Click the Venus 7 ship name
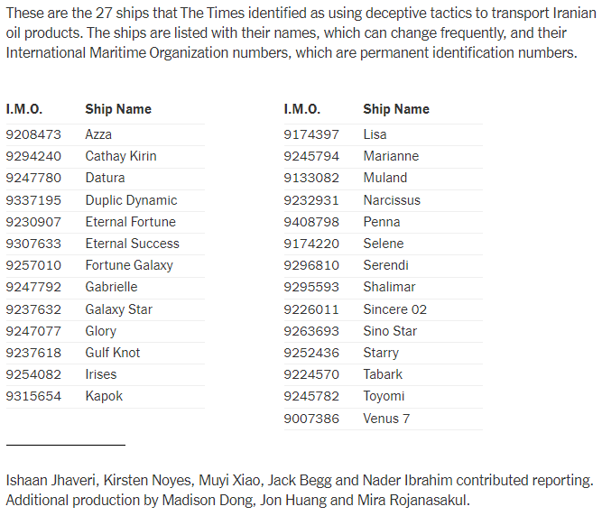This screenshot has width=602, height=525. (386, 419)
